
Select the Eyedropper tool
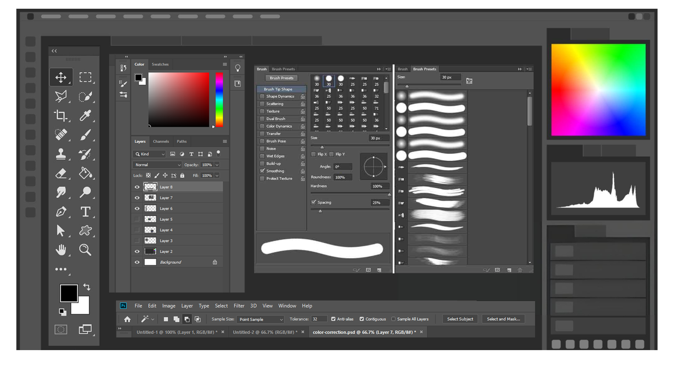point(85,115)
